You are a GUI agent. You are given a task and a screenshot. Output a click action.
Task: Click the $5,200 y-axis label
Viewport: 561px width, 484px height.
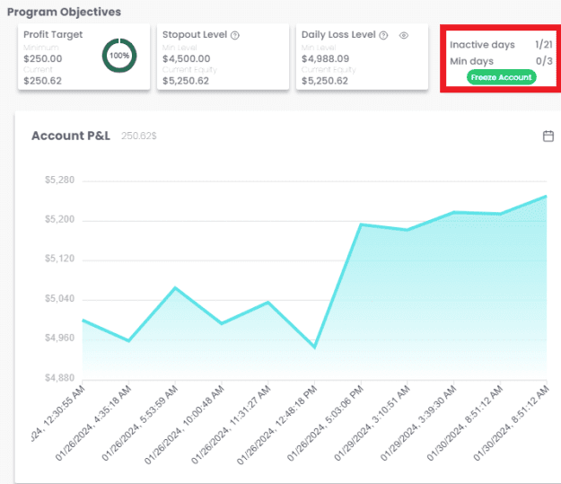[x=59, y=219]
